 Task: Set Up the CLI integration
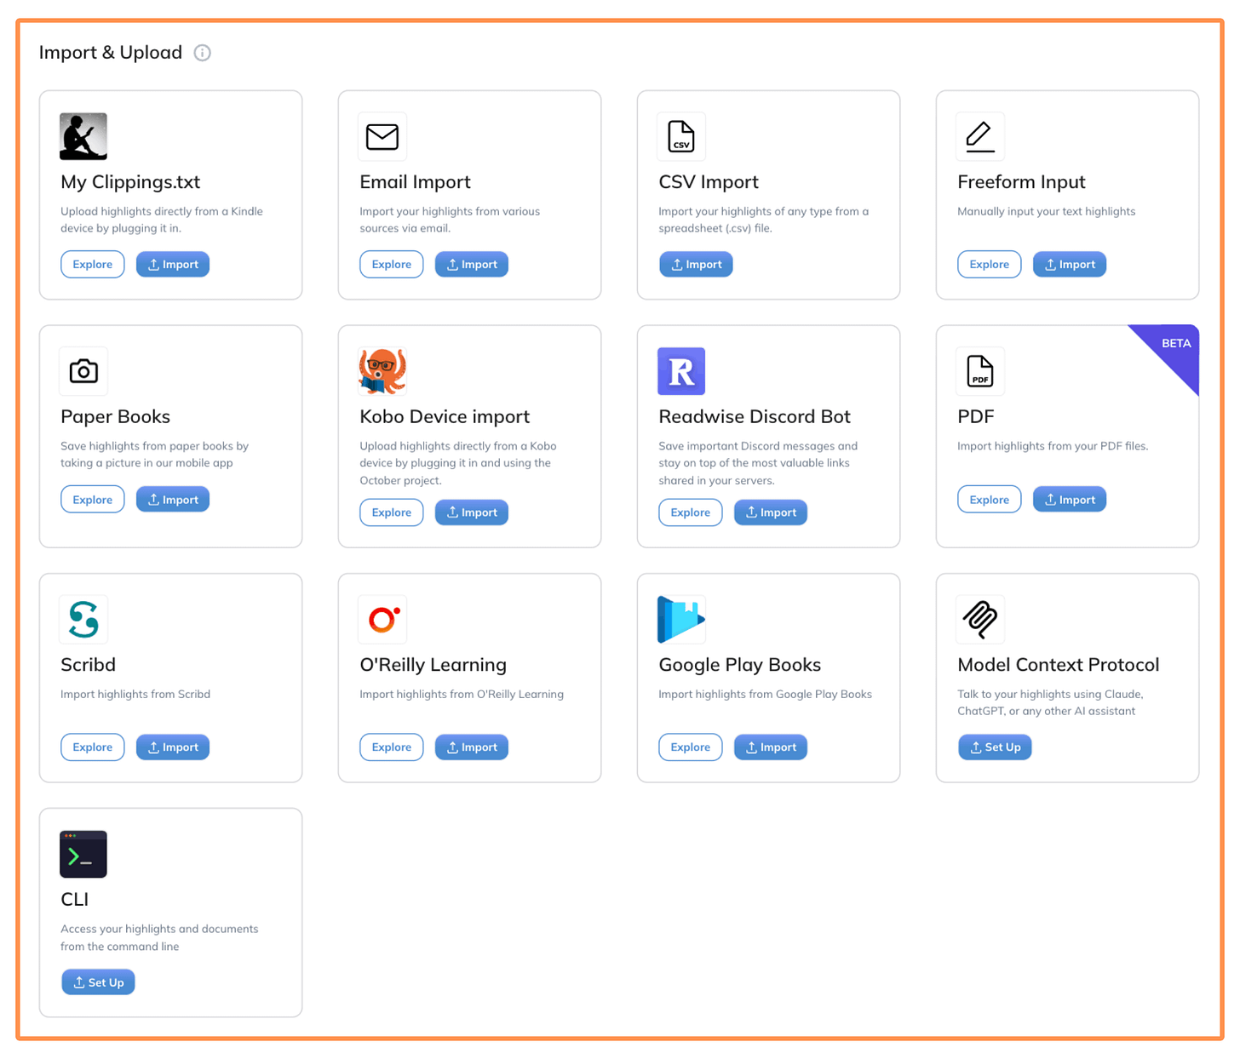coord(98,982)
